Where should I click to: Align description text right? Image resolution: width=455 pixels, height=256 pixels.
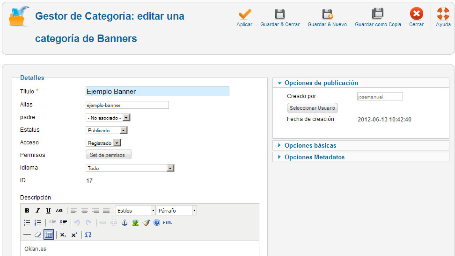[95, 211]
